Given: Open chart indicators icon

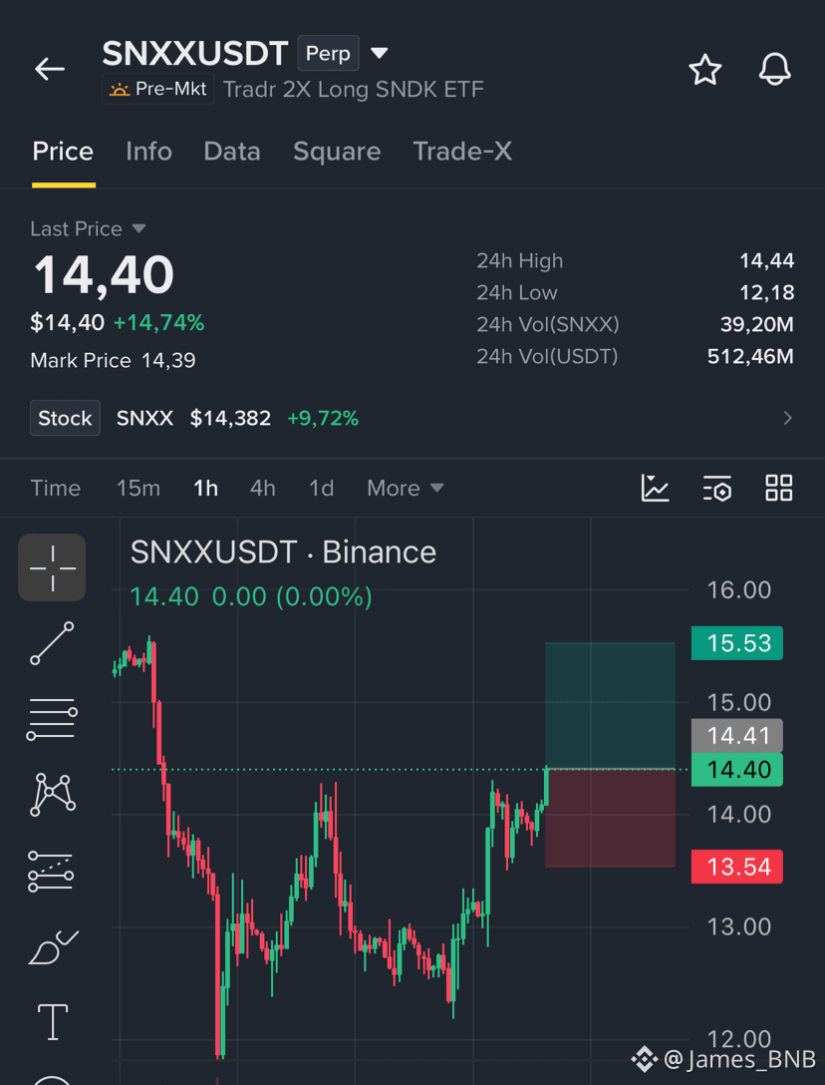Looking at the screenshot, I should (x=655, y=488).
